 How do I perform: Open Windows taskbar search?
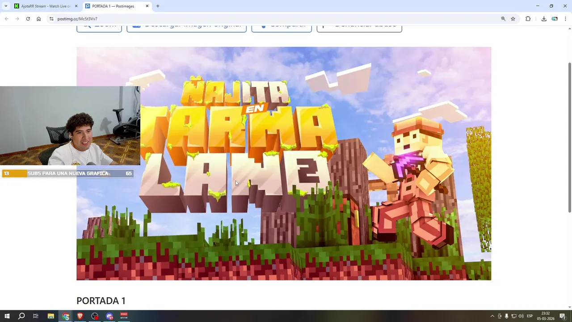click(21, 316)
